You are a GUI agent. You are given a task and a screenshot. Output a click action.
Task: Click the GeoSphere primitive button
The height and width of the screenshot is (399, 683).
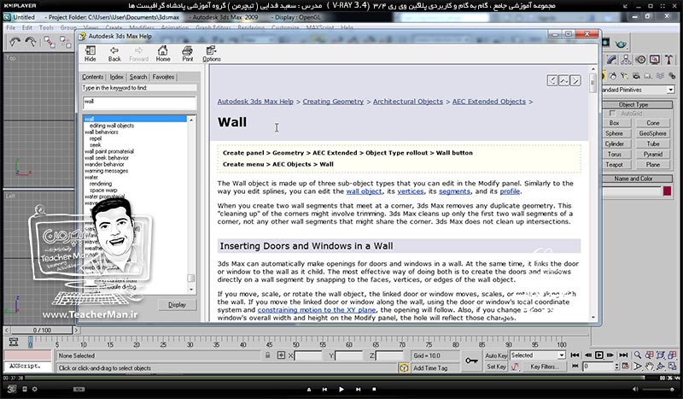tap(652, 133)
